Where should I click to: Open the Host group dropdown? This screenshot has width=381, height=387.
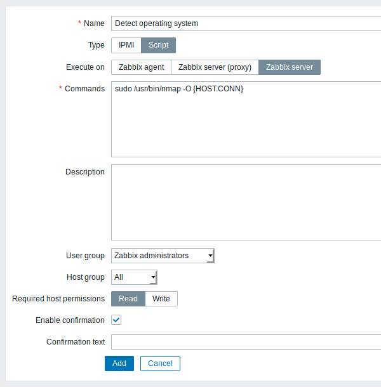[134, 277]
